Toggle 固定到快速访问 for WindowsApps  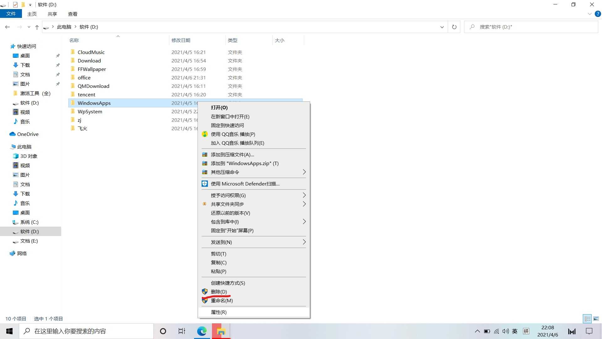click(227, 125)
